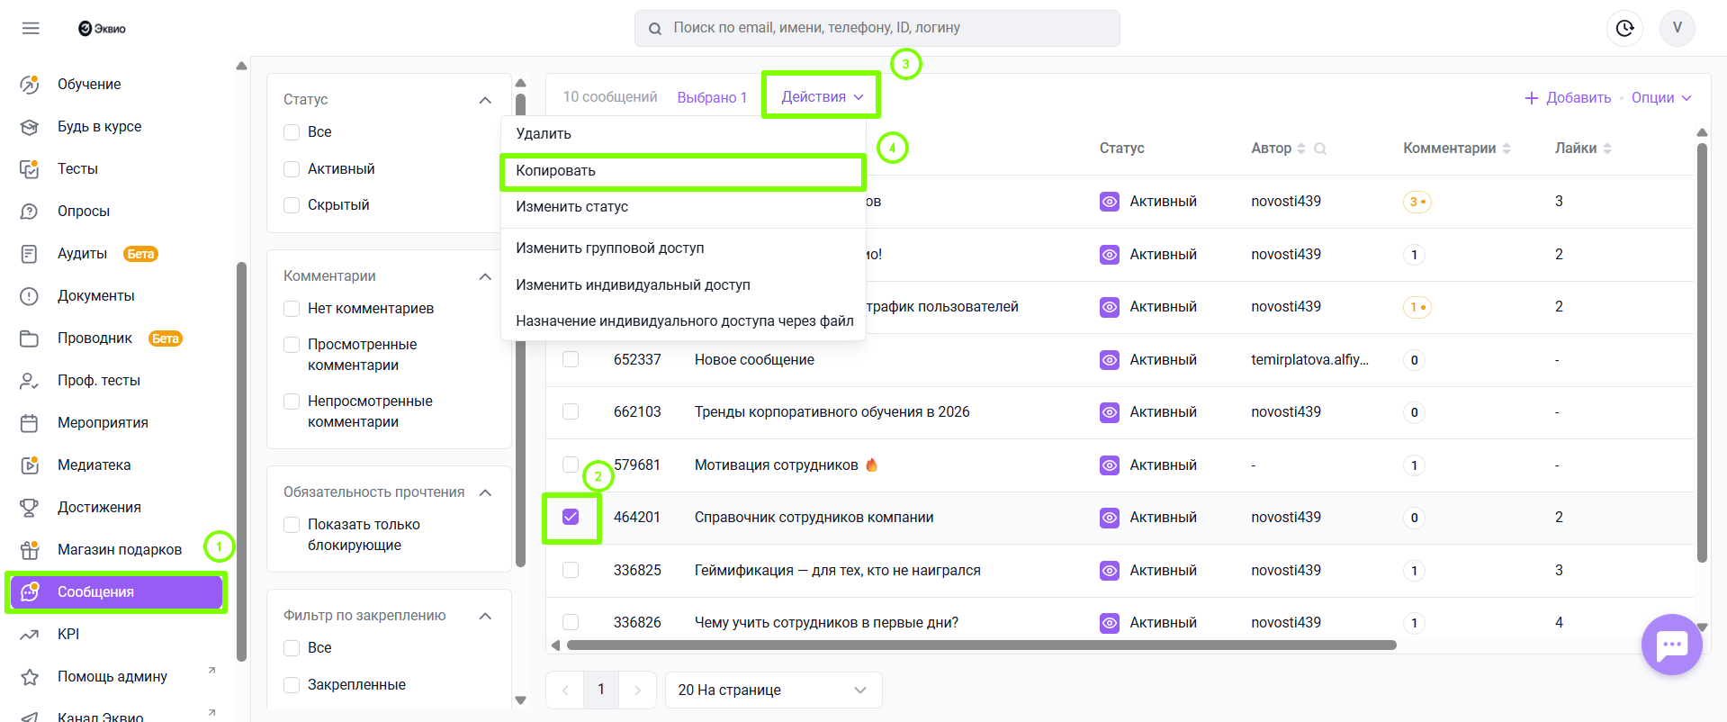The width and height of the screenshot is (1727, 722).
Task: Click the Добавить button
Action: tap(1568, 98)
